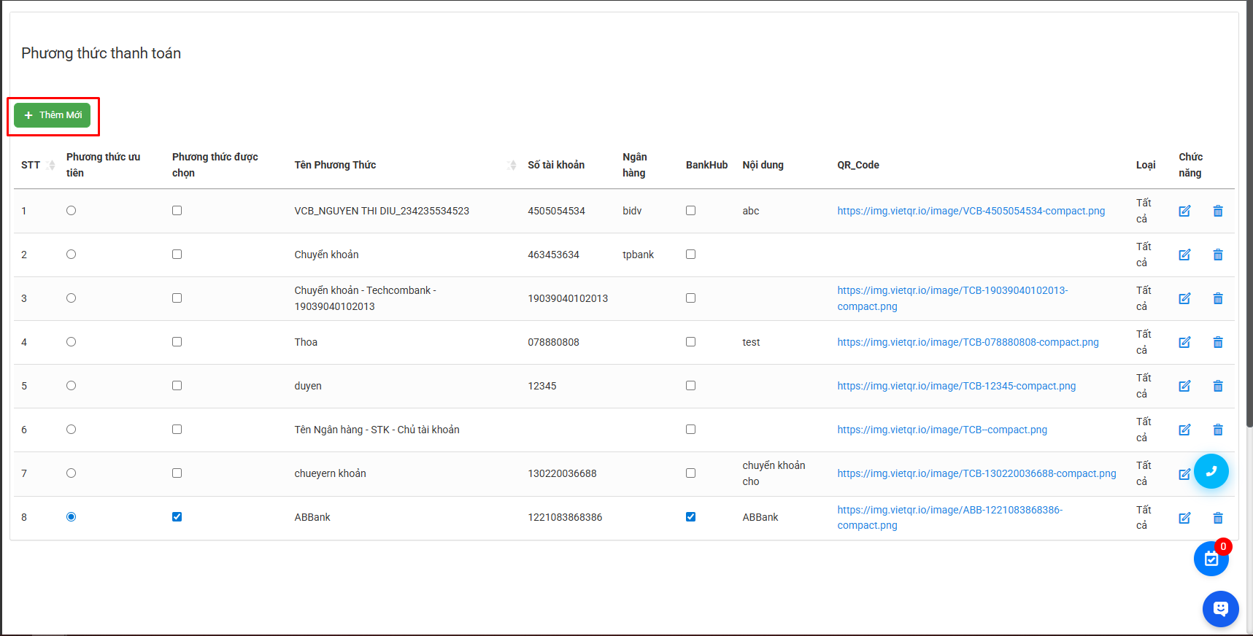Click the edit icon for VCB_NGUYEN THI DIU row

(x=1184, y=211)
